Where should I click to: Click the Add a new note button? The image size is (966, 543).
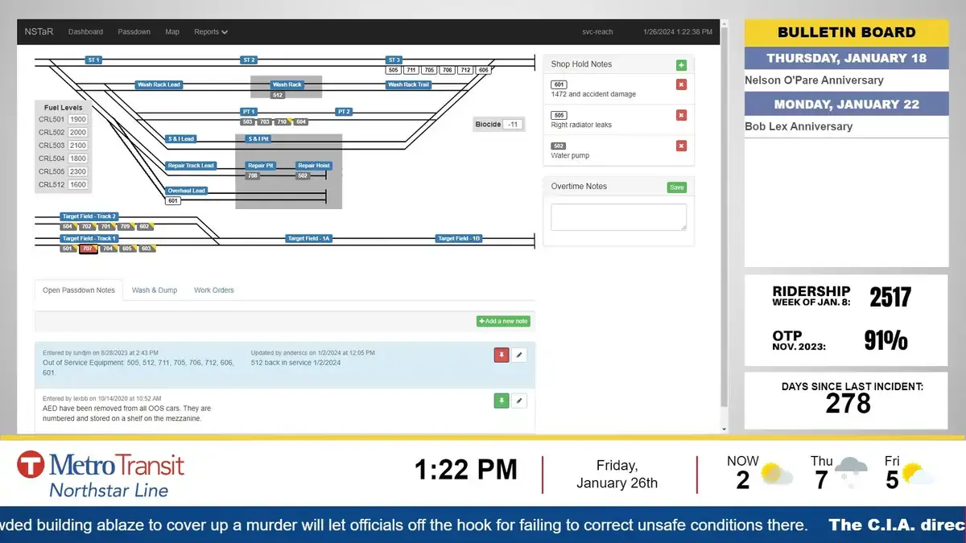pos(503,321)
